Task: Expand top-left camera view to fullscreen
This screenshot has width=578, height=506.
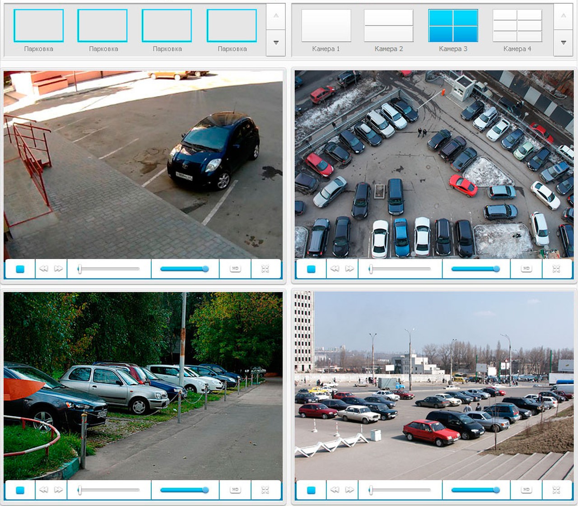Action: (x=265, y=269)
